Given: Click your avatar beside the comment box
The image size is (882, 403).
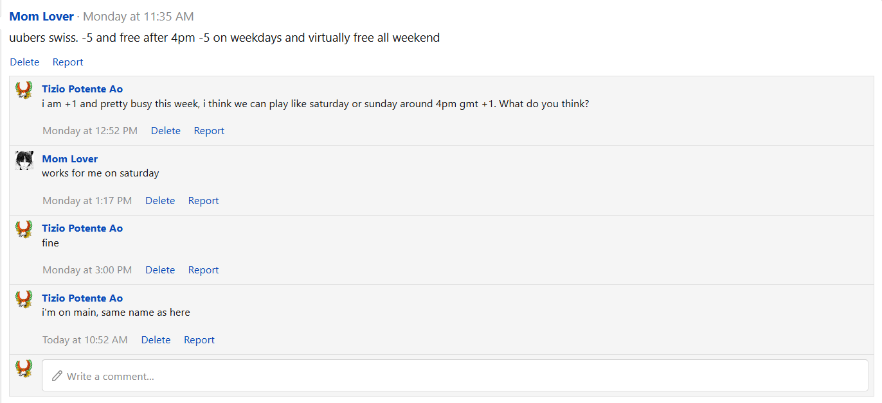Looking at the screenshot, I should (x=24, y=368).
